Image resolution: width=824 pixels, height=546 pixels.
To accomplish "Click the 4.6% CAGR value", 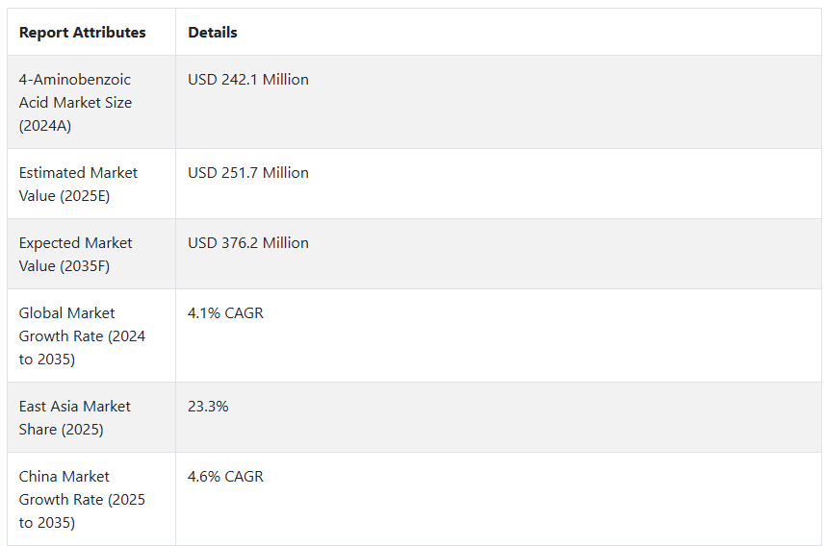I will pos(225,476).
